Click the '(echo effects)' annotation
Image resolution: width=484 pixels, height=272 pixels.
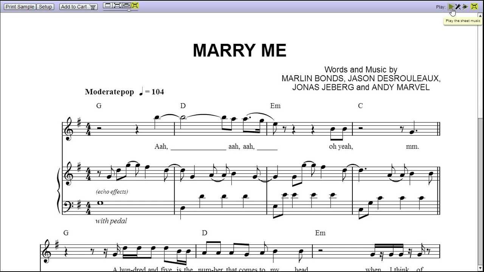pos(112,192)
